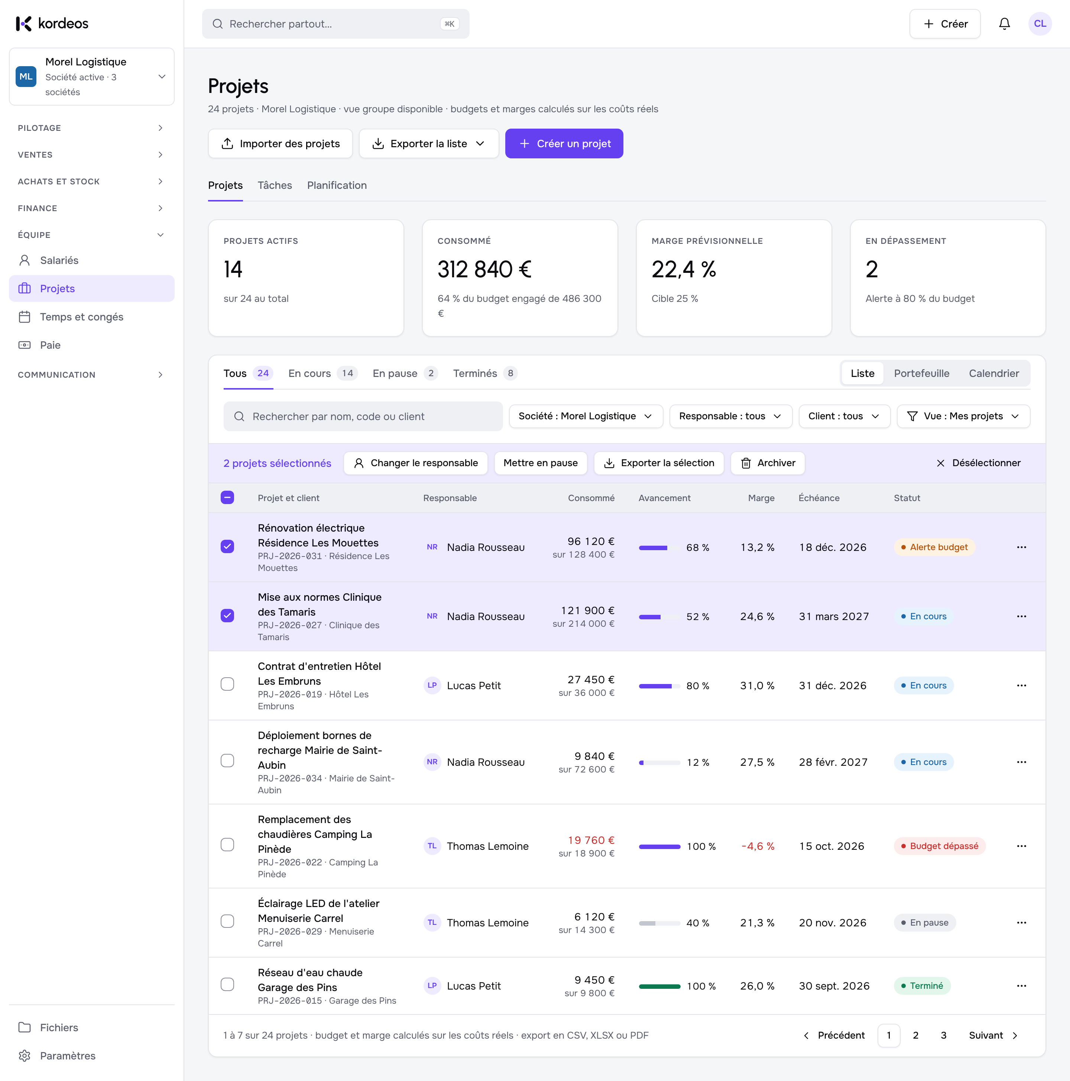Open Vue : Mes projets dropdown
Image resolution: width=1070 pixels, height=1081 pixels.
(963, 416)
